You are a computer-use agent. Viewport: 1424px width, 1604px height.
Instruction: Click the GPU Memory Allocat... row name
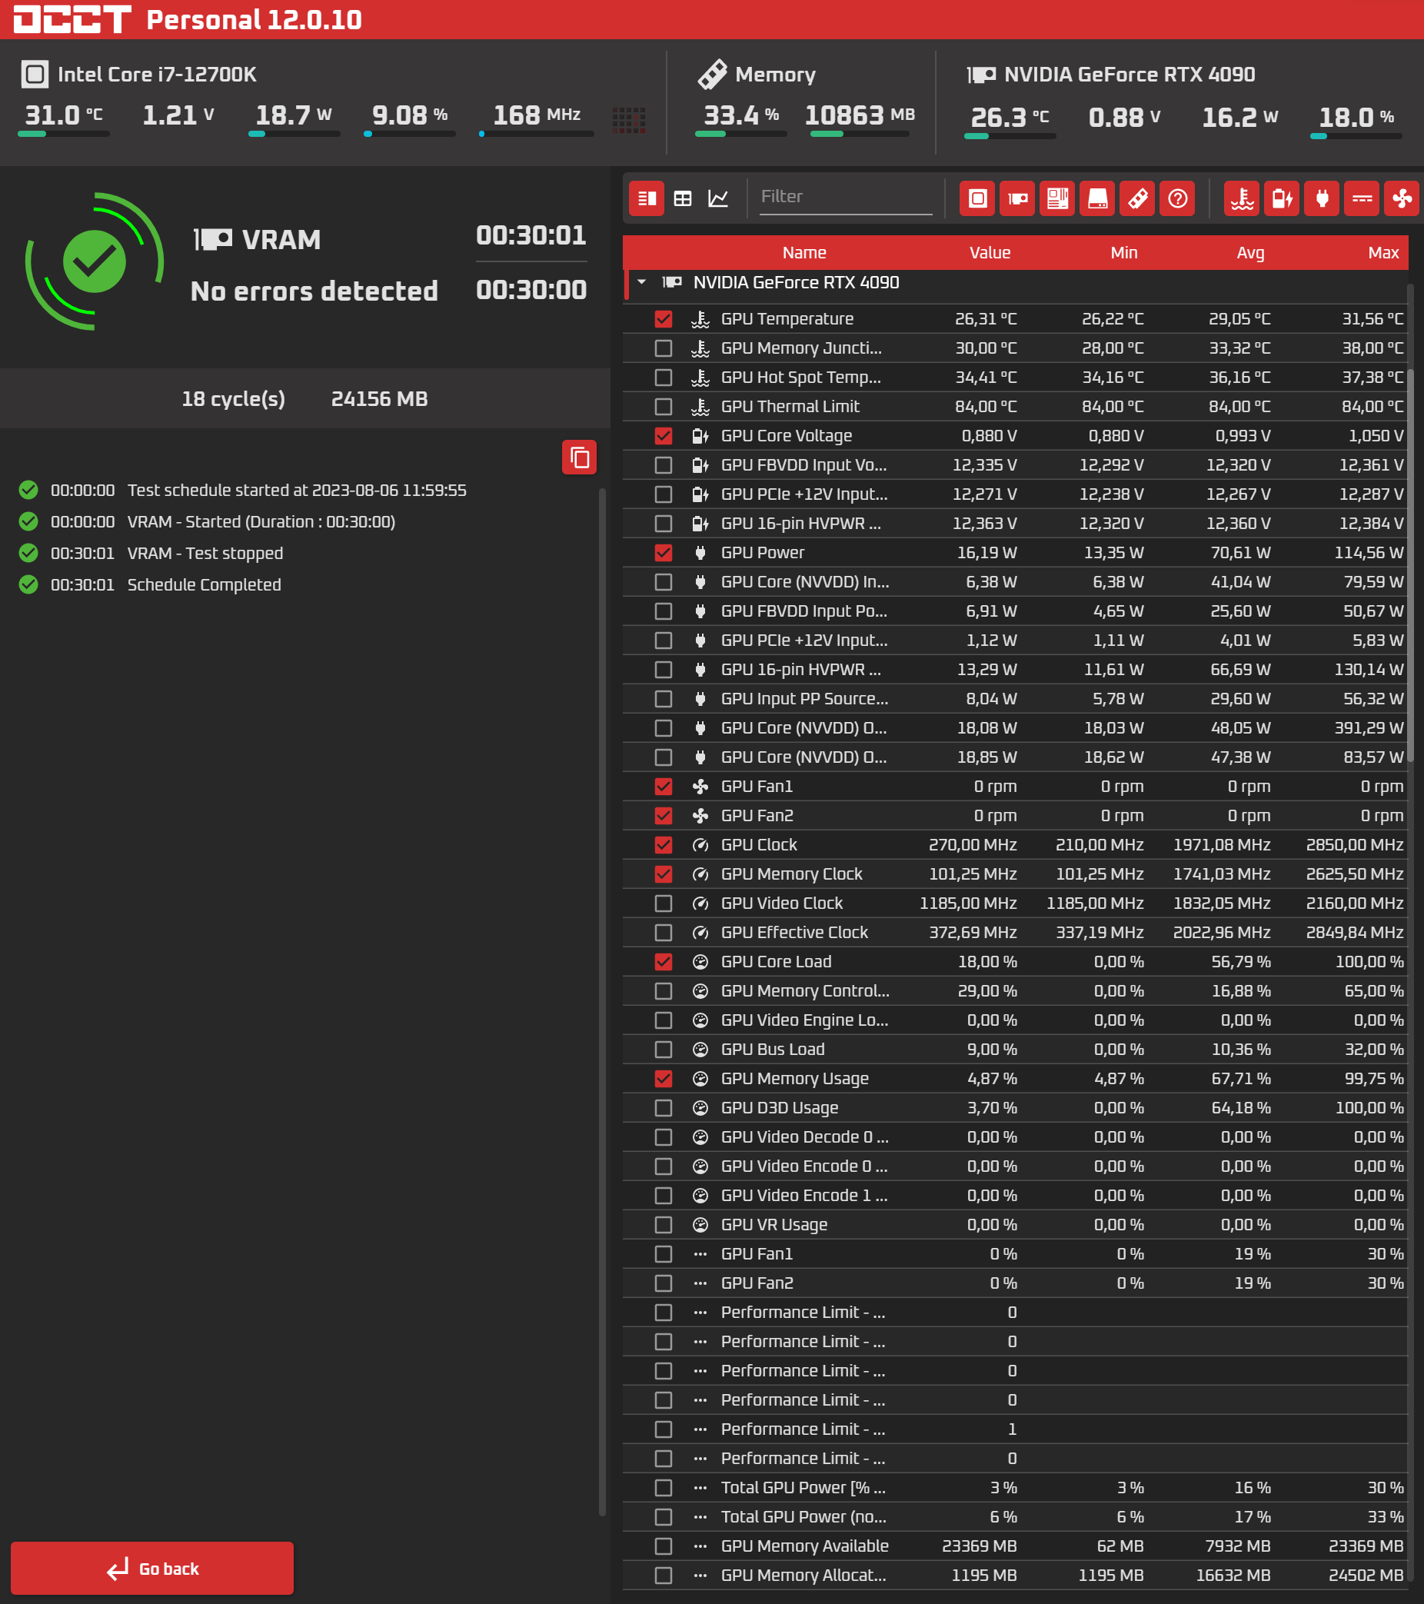pyautogui.click(x=803, y=1575)
